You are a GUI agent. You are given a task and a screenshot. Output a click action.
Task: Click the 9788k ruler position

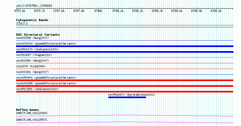[98, 11]
